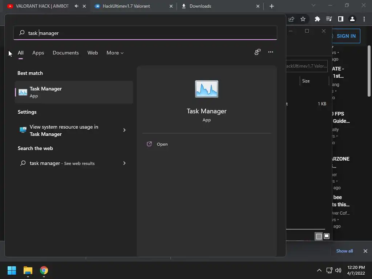Click the Windows Start button
Viewport: 372px width, 279px height.
[x=12, y=270]
